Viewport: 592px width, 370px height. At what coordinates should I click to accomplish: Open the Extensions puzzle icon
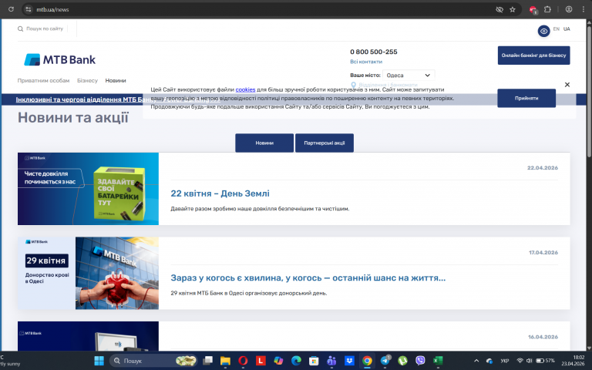pyautogui.click(x=547, y=9)
